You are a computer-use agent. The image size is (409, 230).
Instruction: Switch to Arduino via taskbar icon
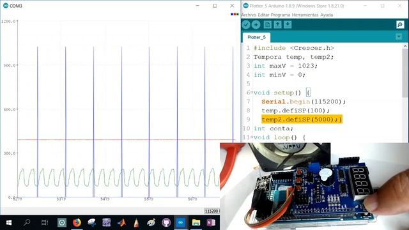click(181, 223)
